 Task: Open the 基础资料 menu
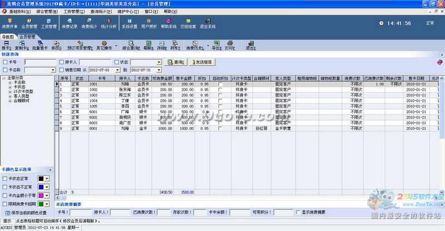pyautogui.click(x=20, y=12)
